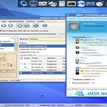This screenshot has width=107, height=107.
Task: Click the visualization monitor icon
Action: pos(45,26)
